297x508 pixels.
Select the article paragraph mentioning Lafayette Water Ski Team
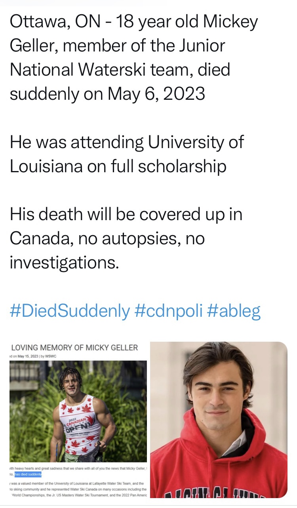click(78, 489)
